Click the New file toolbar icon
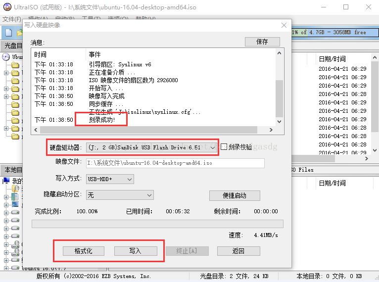 (x=8, y=33)
